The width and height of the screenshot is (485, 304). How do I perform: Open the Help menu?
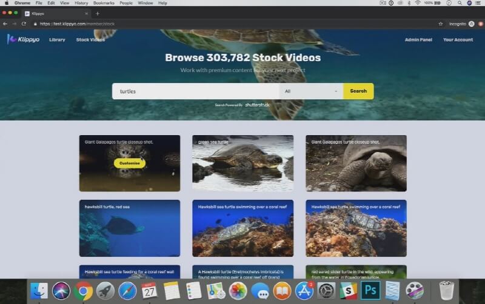[162, 3]
